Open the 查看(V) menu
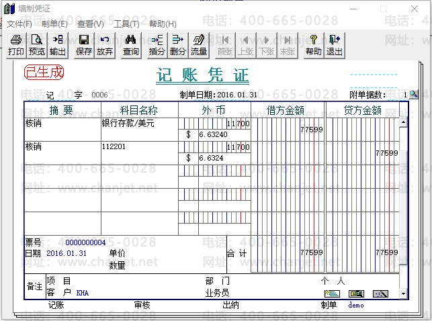 tap(91, 24)
